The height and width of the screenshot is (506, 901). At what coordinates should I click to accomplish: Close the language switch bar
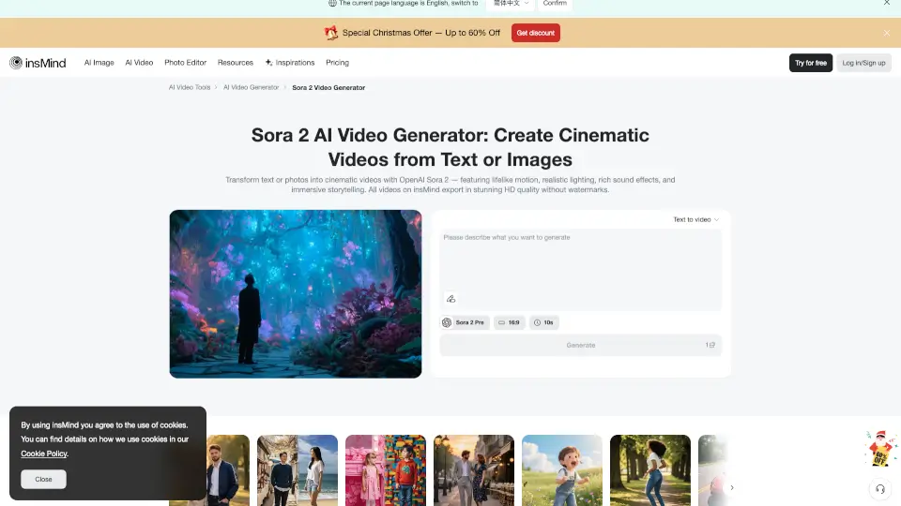(887, 3)
